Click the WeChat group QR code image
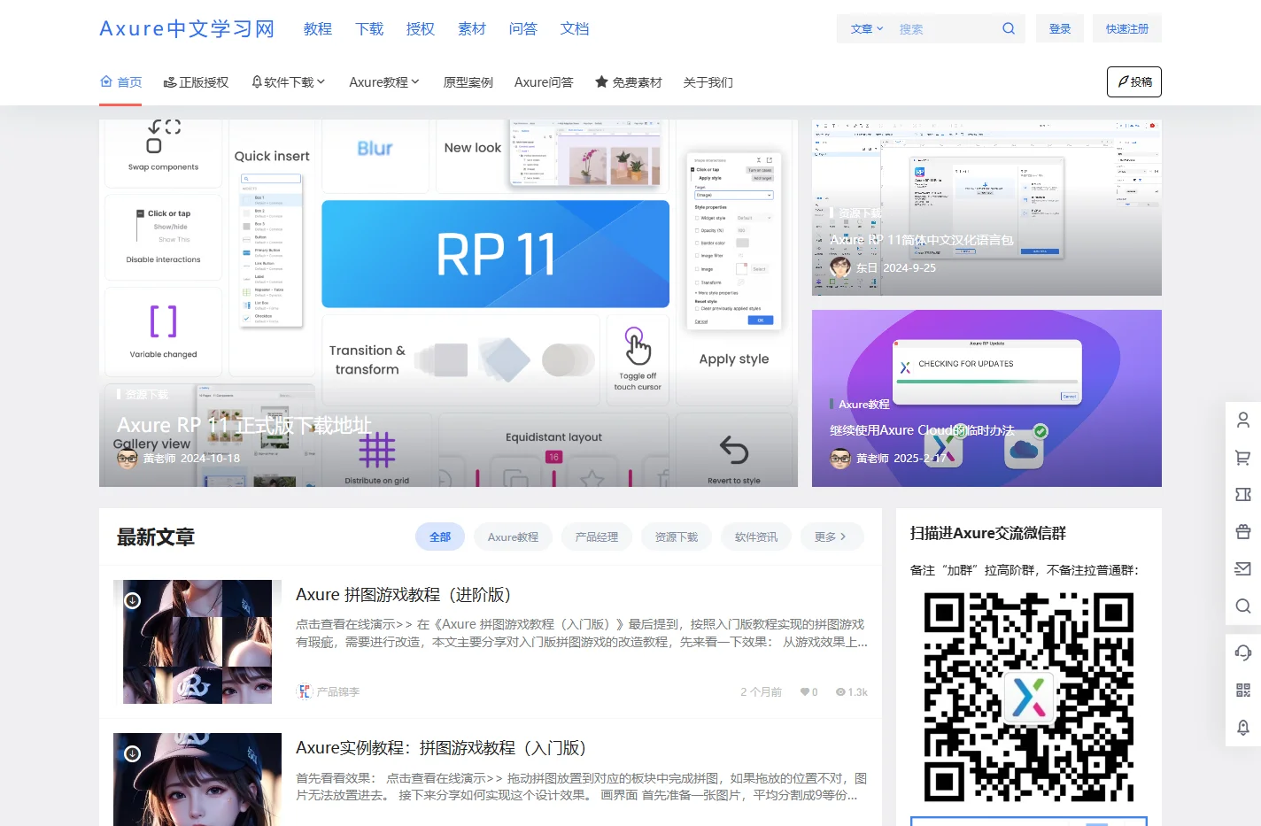The height and width of the screenshot is (826, 1261). pos(1029,697)
